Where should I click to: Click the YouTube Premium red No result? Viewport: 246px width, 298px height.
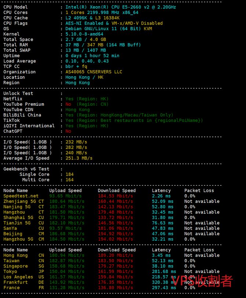pos(68,104)
